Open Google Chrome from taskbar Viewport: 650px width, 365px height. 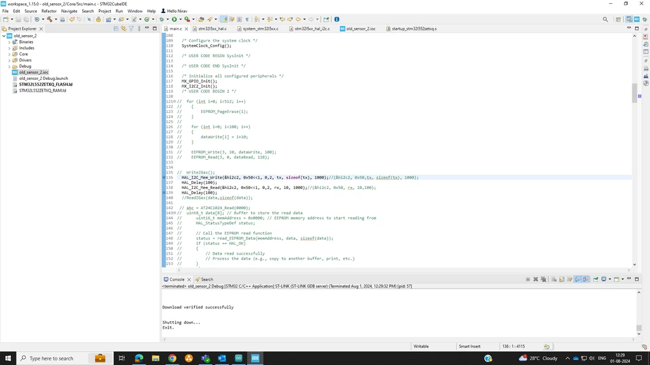click(x=172, y=358)
